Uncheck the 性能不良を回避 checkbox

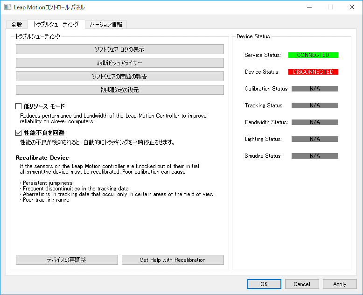(19, 133)
